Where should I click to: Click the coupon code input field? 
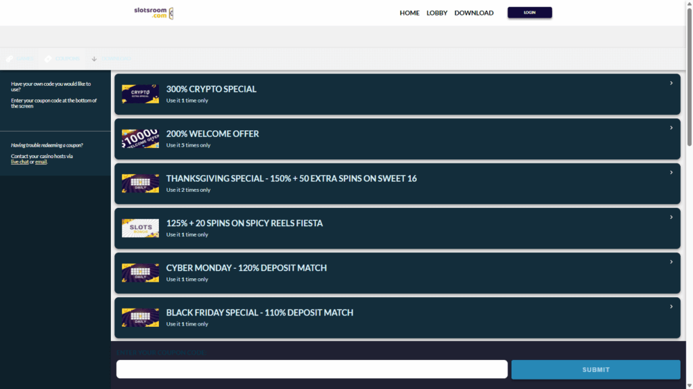pyautogui.click(x=311, y=369)
